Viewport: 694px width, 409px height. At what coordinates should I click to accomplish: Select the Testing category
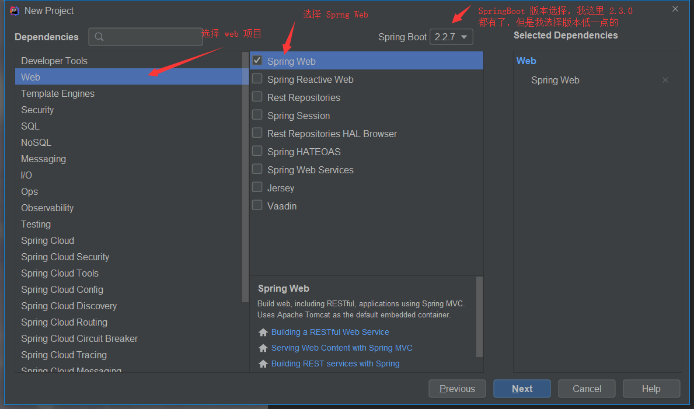(128, 225)
